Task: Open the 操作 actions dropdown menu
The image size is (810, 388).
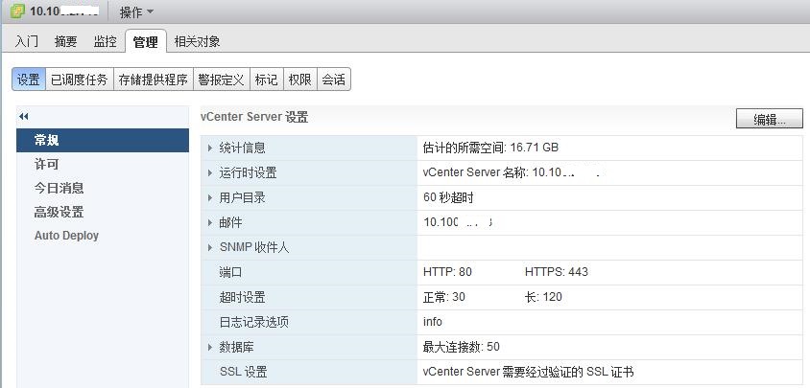Action: [x=137, y=11]
